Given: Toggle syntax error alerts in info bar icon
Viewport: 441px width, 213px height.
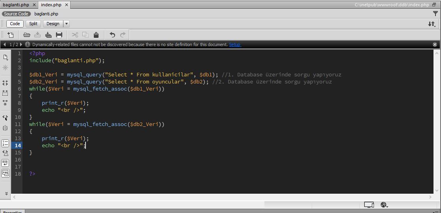Looking at the screenshot, I should (6, 173).
